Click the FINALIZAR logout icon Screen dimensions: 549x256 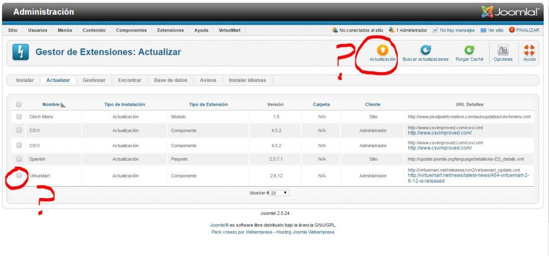[512, 30]
